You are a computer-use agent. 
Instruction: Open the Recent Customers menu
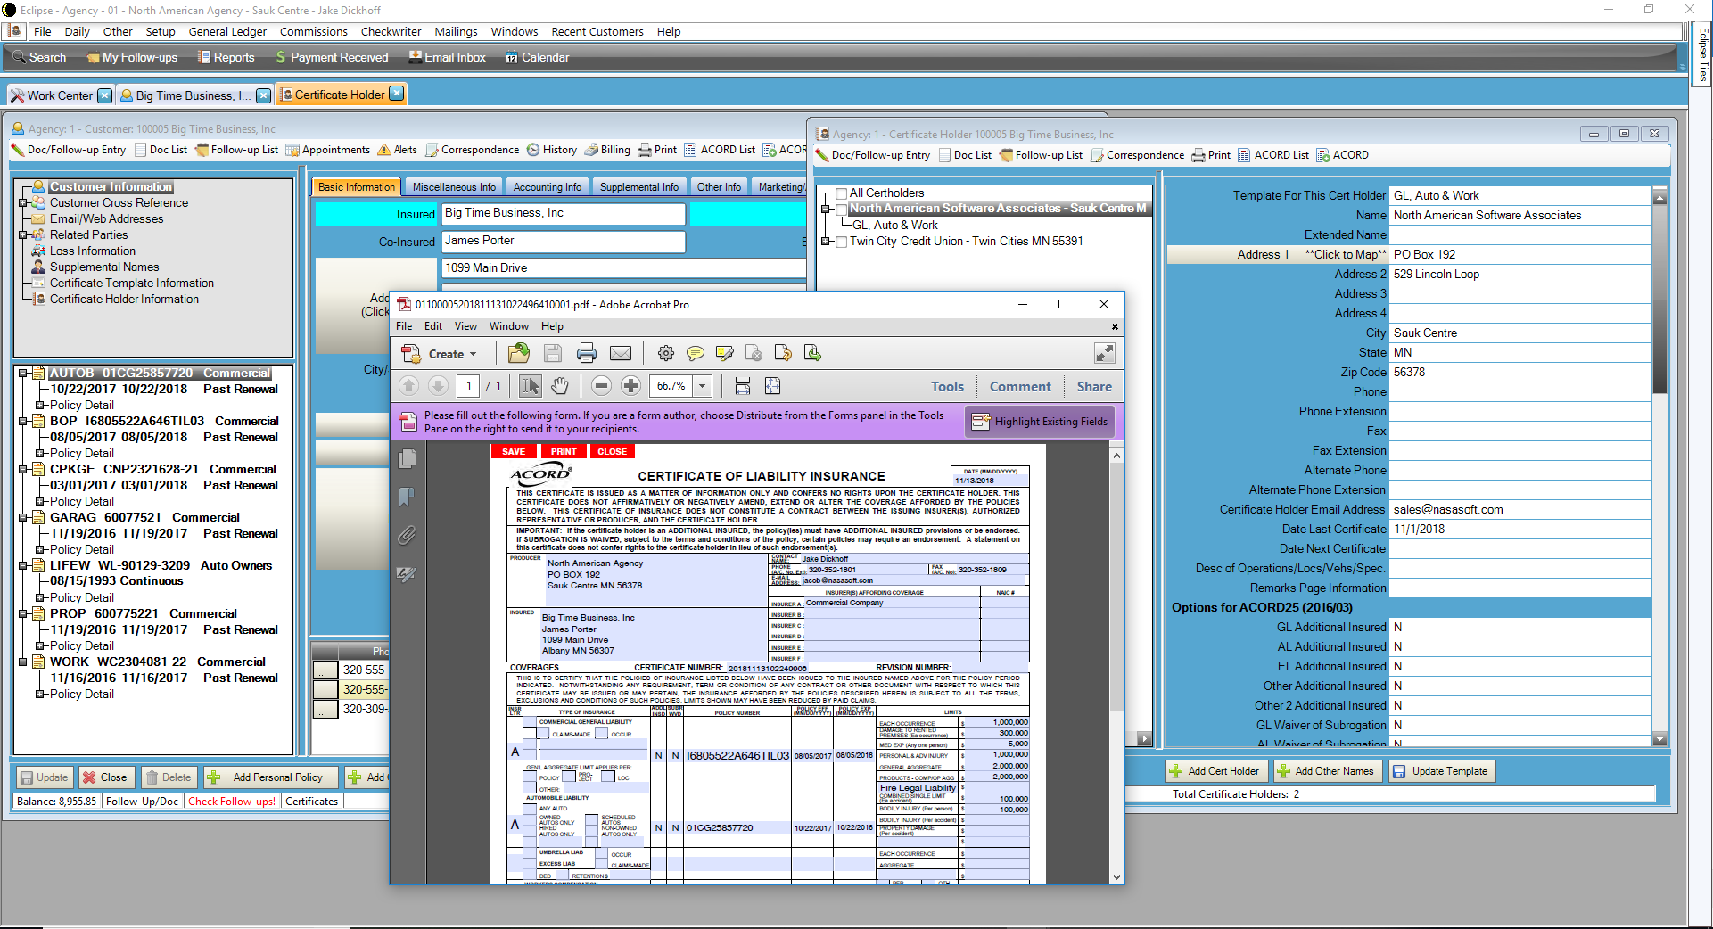597,31
